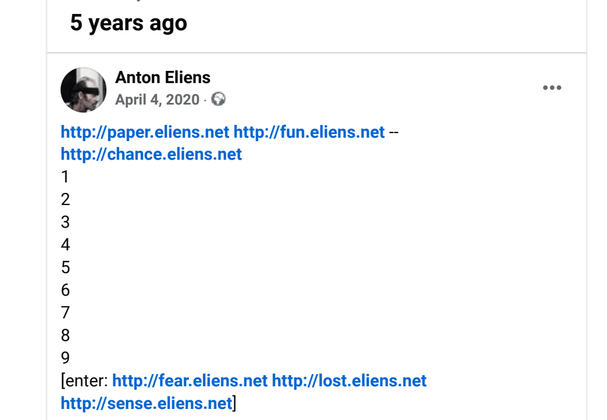The width and height of the screenshot is (607, 420).
Task: Click the number 5 line in post
Action: [66, 267]
